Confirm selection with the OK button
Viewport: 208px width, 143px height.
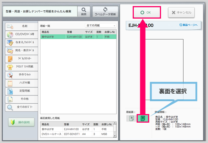point(147,13)
